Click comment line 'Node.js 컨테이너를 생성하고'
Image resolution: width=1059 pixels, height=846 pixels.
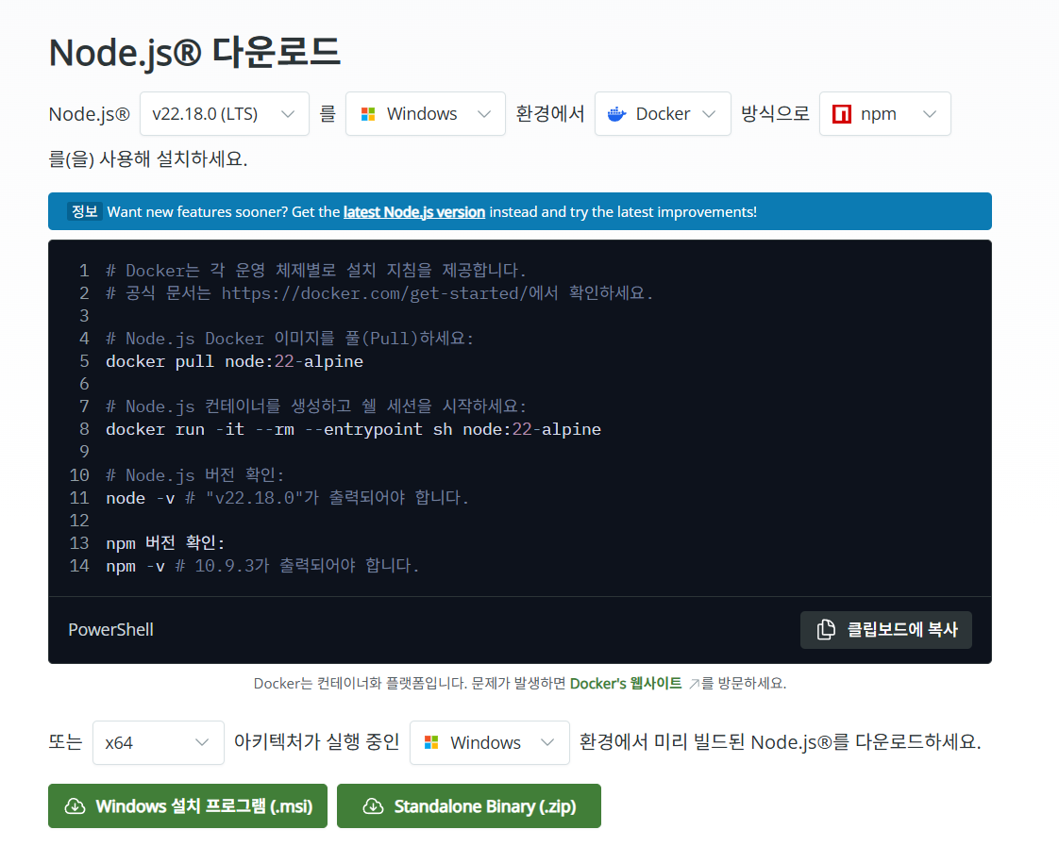click(316, 406)
